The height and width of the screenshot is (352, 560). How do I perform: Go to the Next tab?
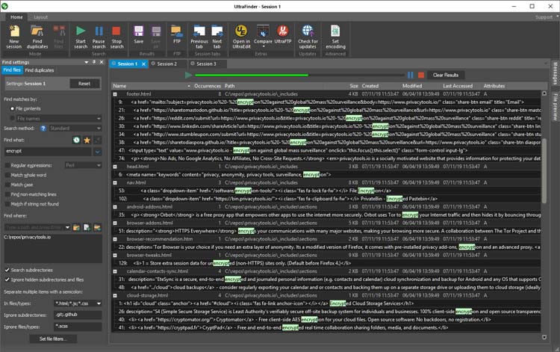(x=217, y=37)
